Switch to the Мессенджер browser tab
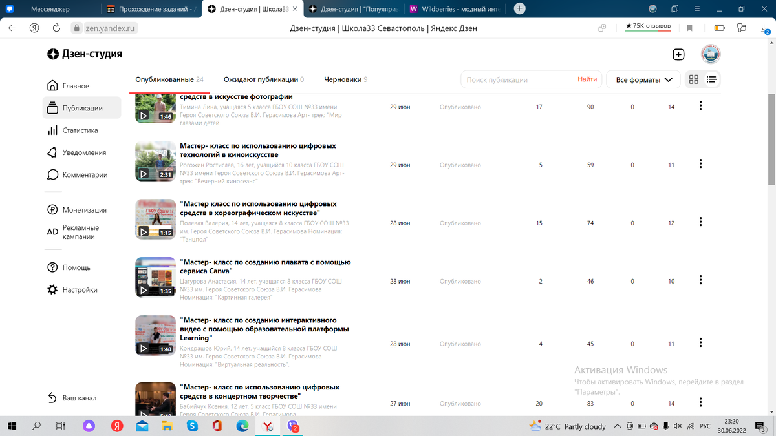The image size is (776, 436). pyautogui.click(x=50, y=9)
